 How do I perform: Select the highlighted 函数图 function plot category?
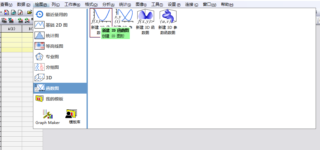point(60,88)
